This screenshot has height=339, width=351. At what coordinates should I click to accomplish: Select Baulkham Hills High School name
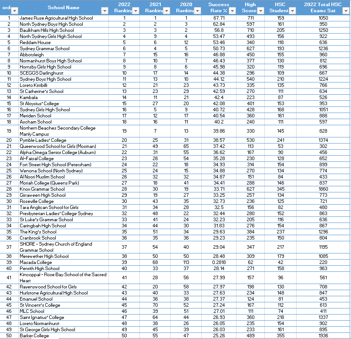tap(47, 30)
